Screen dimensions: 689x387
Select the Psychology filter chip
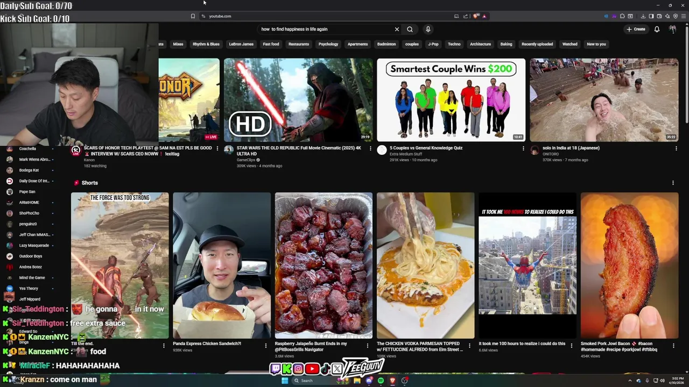(x=328, y=44)
